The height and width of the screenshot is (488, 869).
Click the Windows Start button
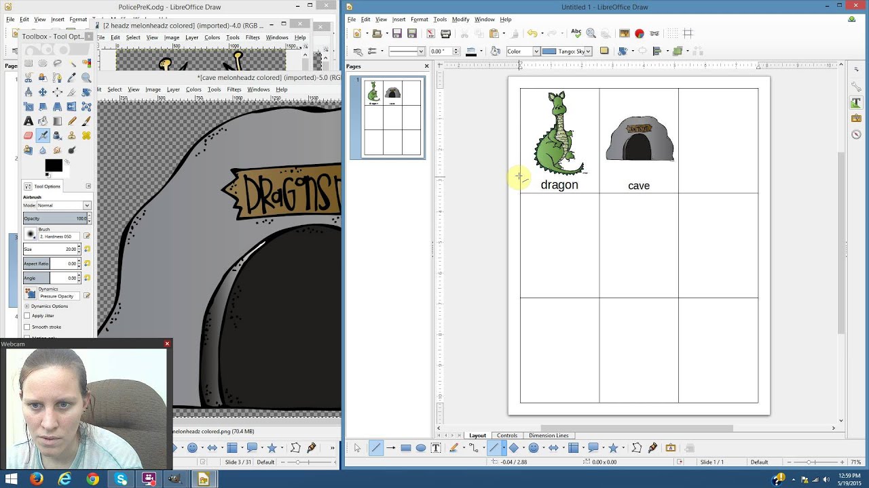(10, 479)
